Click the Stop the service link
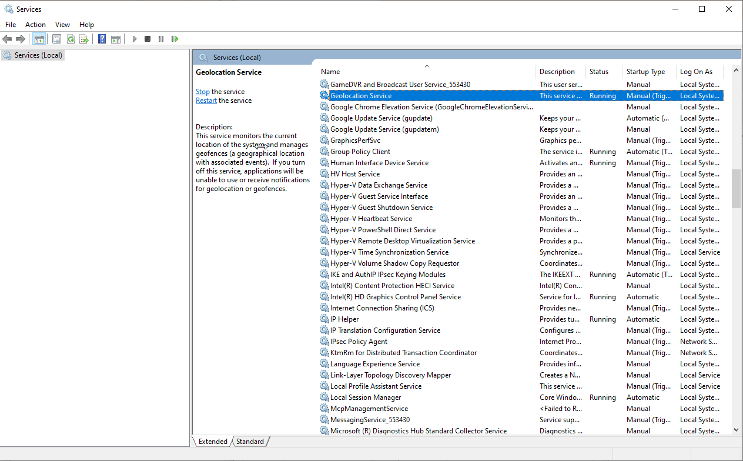The height and width of the screenshot is (461, 743). coord(202,92)
